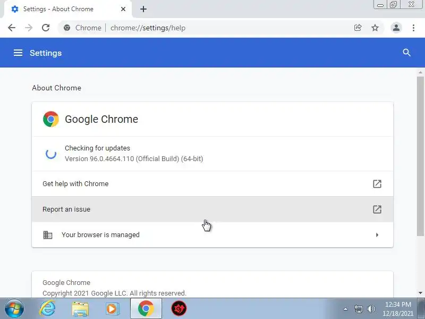The image size is (425, 319).
Task: Show hidden tray icons arrow
Action: click(346, 309)
